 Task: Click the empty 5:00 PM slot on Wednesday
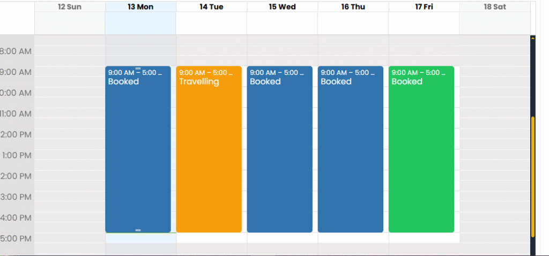(x=282, y=238)
